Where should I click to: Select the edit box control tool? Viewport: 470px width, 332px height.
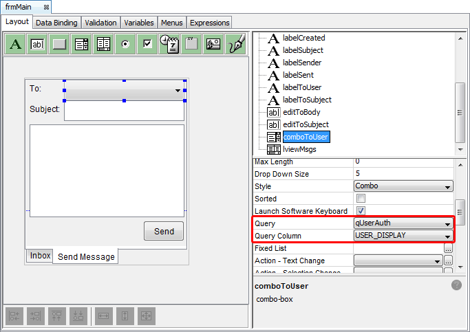38,44
